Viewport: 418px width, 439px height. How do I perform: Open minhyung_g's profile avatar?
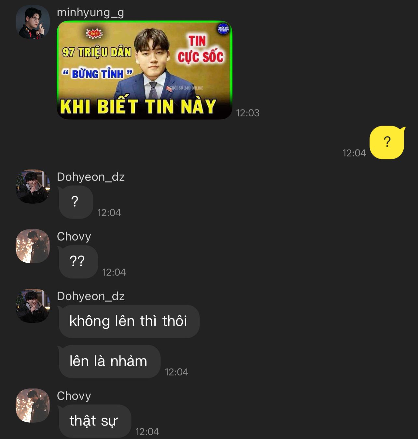pyautogui.click(x=33, y=22)
